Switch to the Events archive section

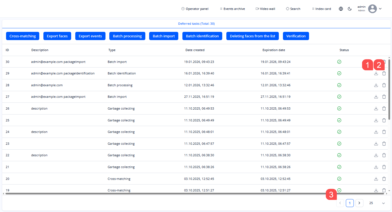(x=232, y=9)
